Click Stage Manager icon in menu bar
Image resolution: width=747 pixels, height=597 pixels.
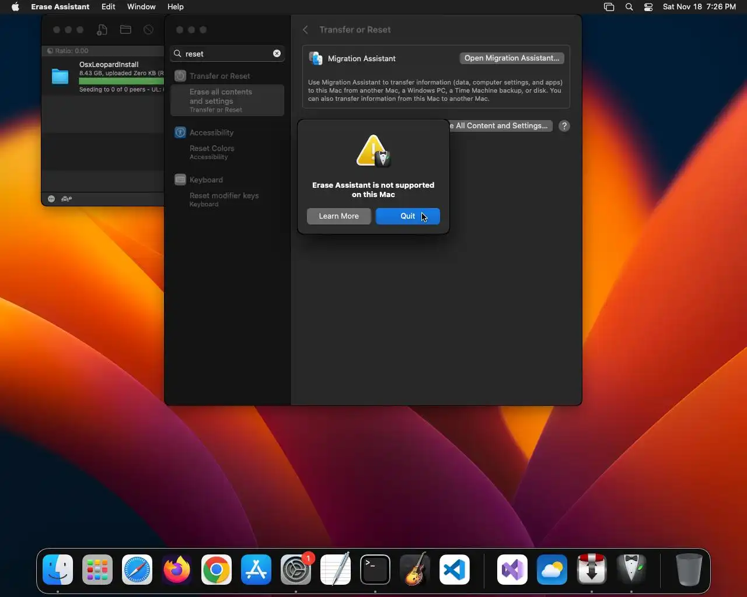click(x=609, y=7)
